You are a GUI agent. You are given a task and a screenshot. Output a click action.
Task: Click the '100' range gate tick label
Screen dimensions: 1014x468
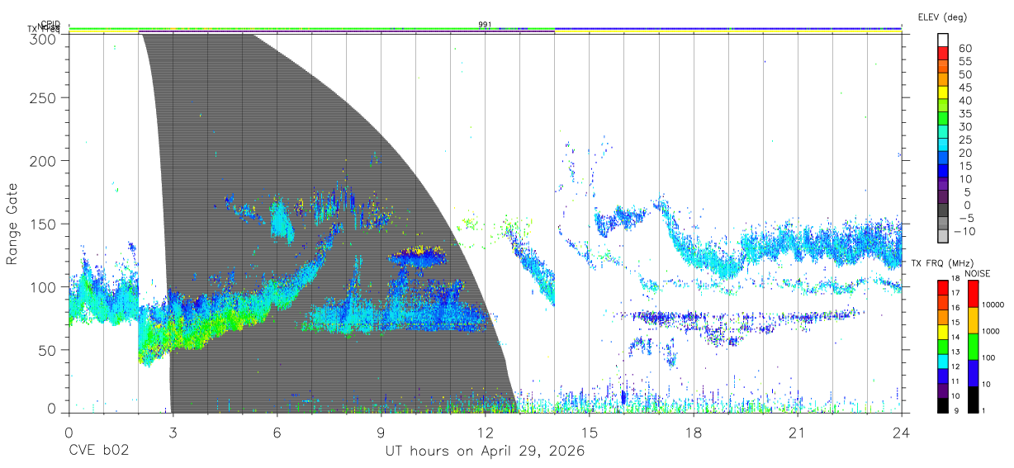(43, 286)
